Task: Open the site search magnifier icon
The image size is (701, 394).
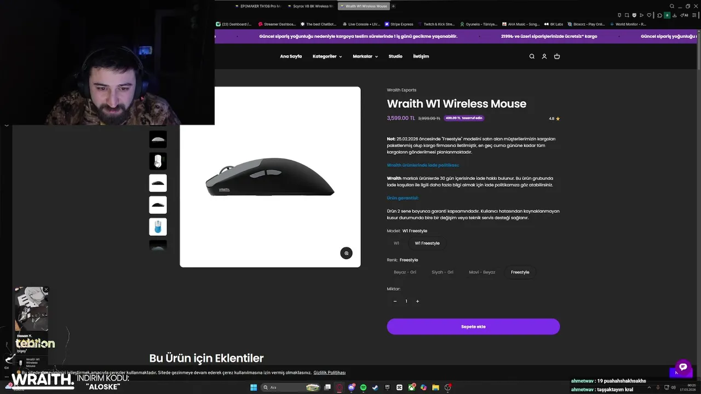Action: point(532,56)
